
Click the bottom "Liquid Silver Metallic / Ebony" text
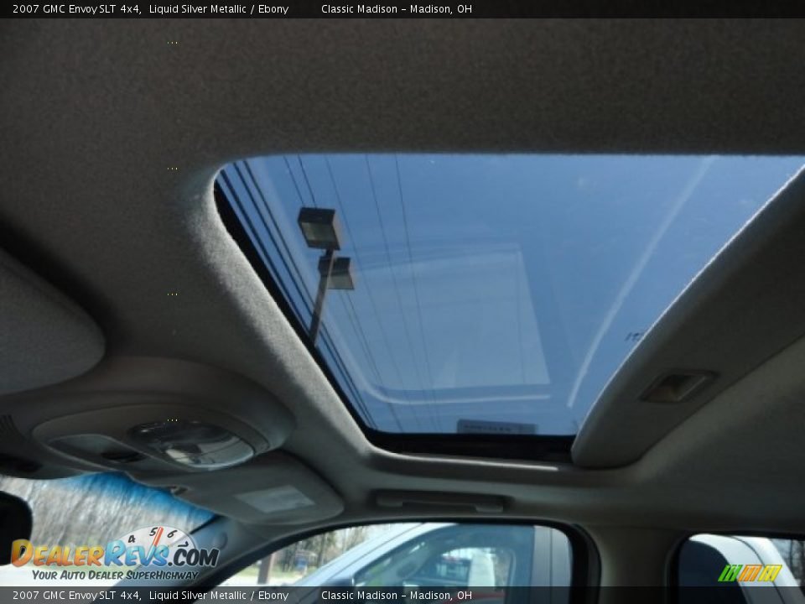(x=219, y=595)
